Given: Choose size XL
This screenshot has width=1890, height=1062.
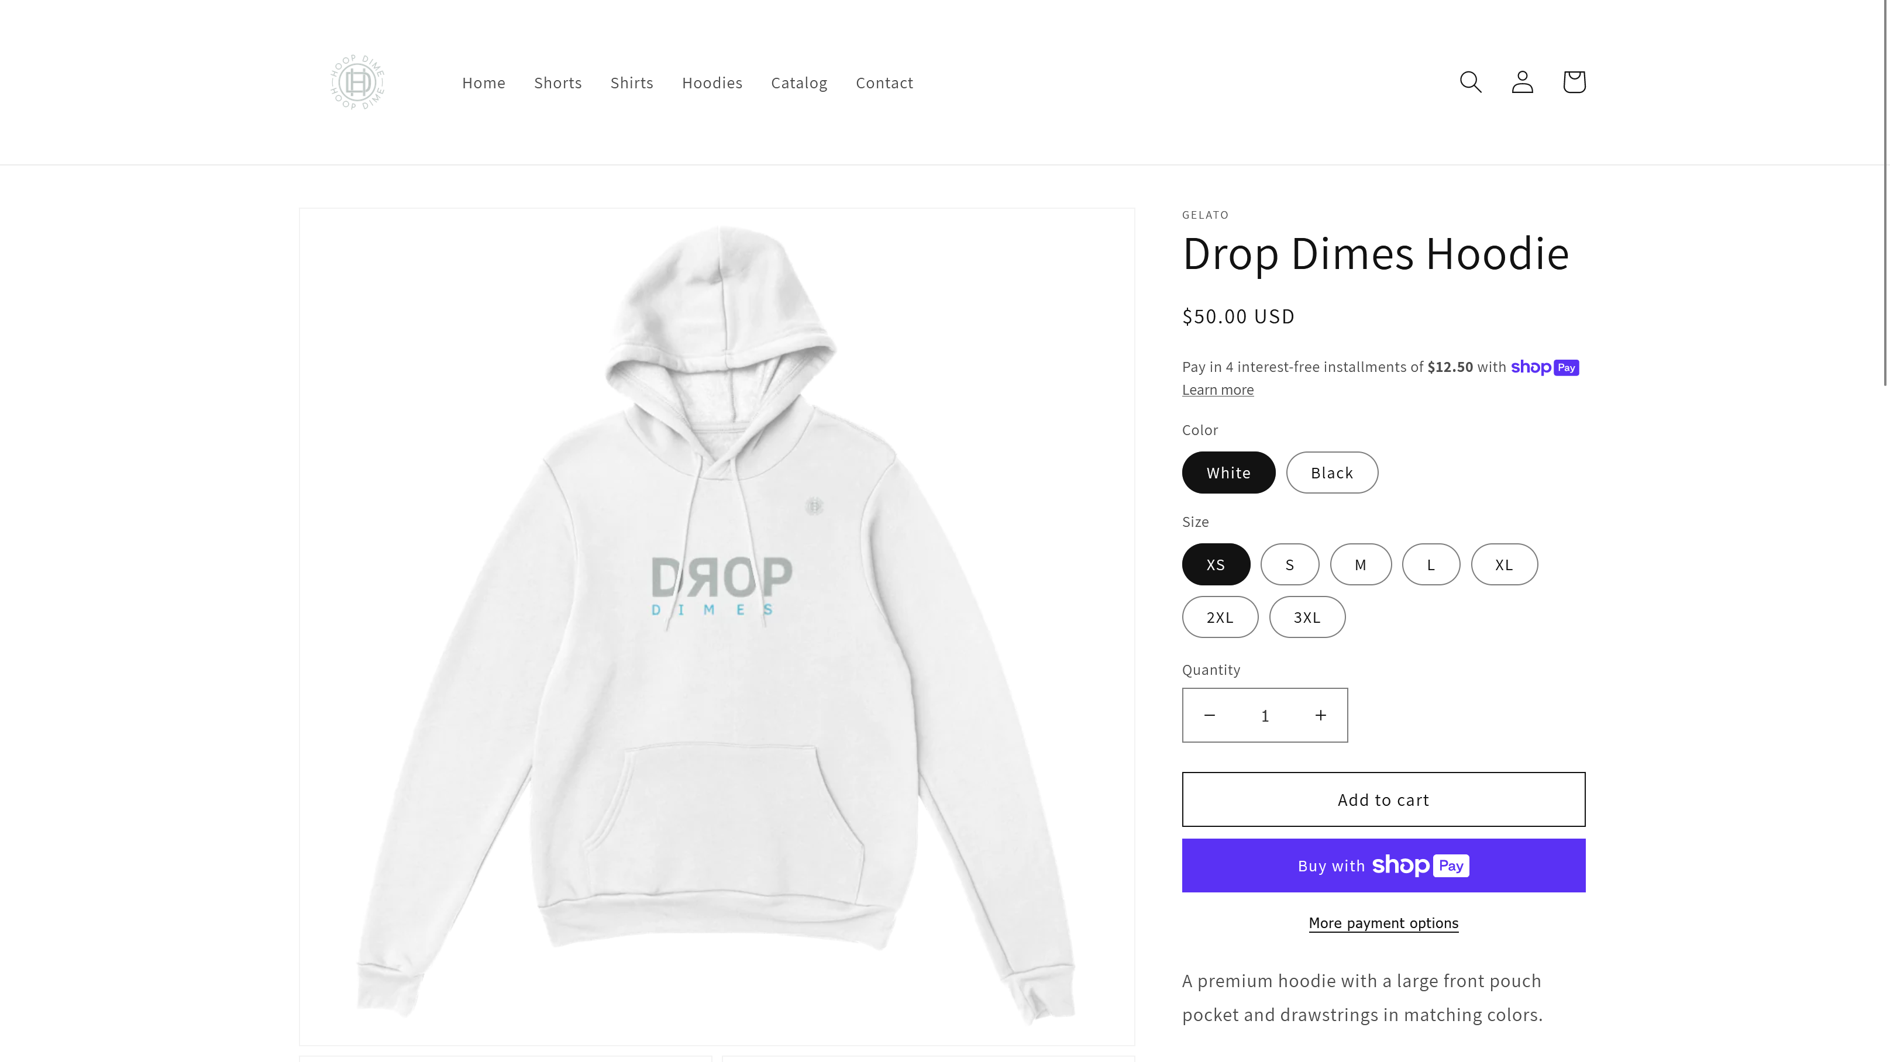Looking at the screenshot, I should click(x=1504, y=564).
